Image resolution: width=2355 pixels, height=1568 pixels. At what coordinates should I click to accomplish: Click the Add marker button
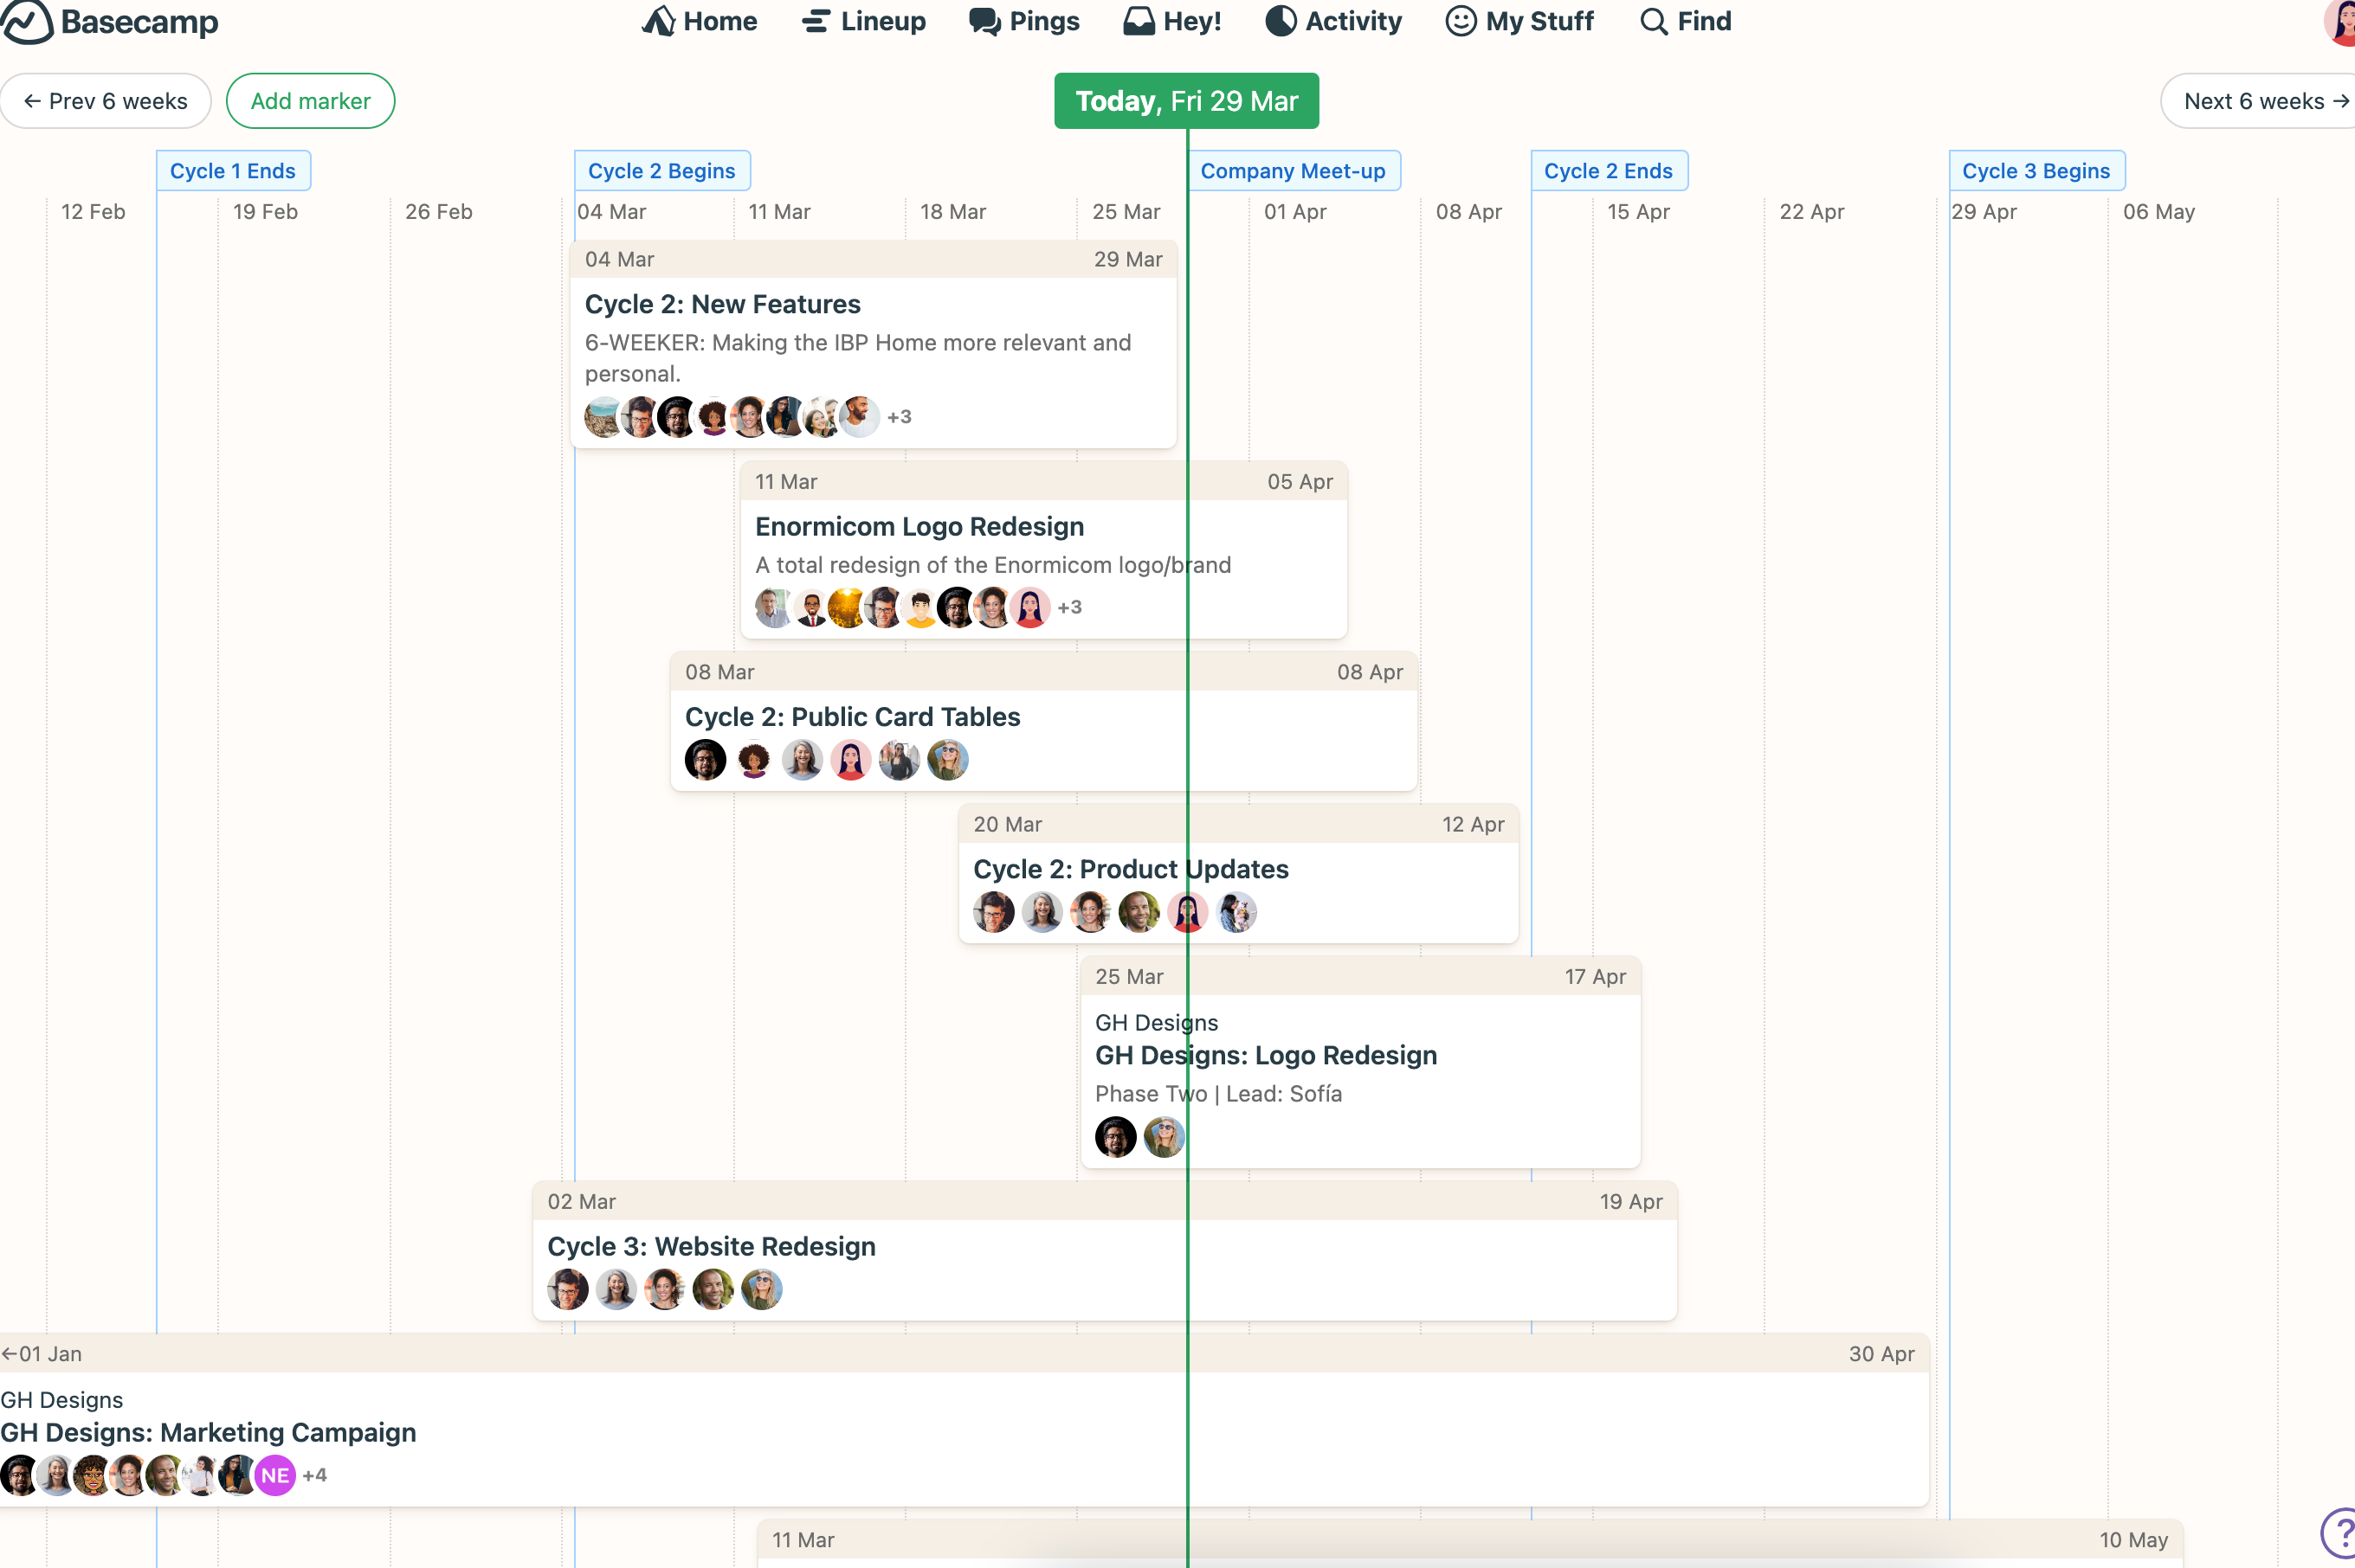(310, 101)
